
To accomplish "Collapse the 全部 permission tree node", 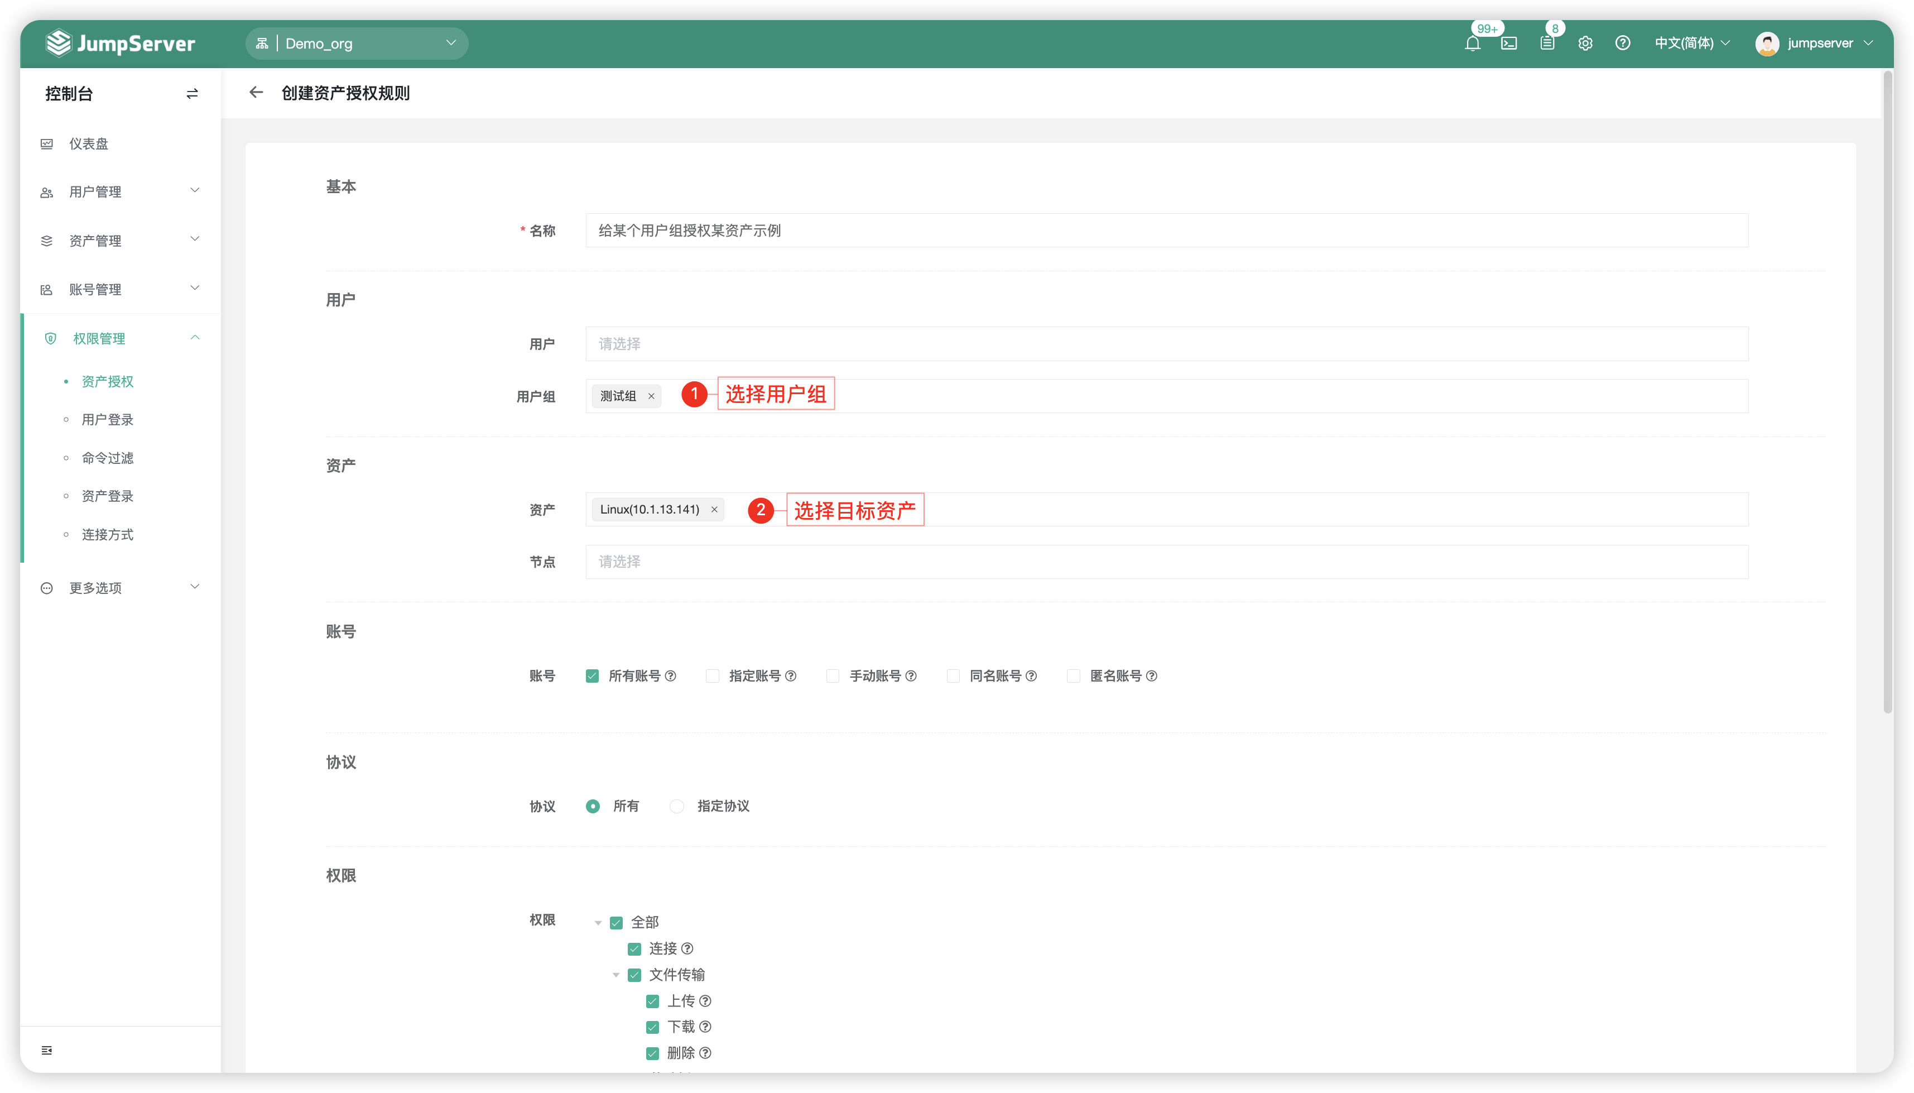I will pos(597,923).
